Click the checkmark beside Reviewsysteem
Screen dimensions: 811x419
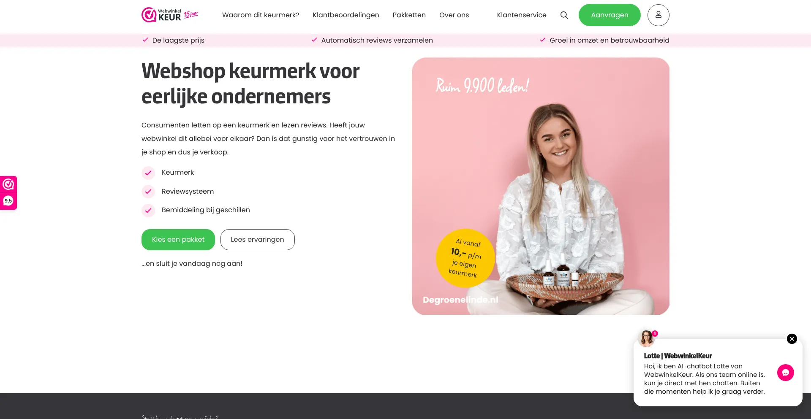point(148,192)
